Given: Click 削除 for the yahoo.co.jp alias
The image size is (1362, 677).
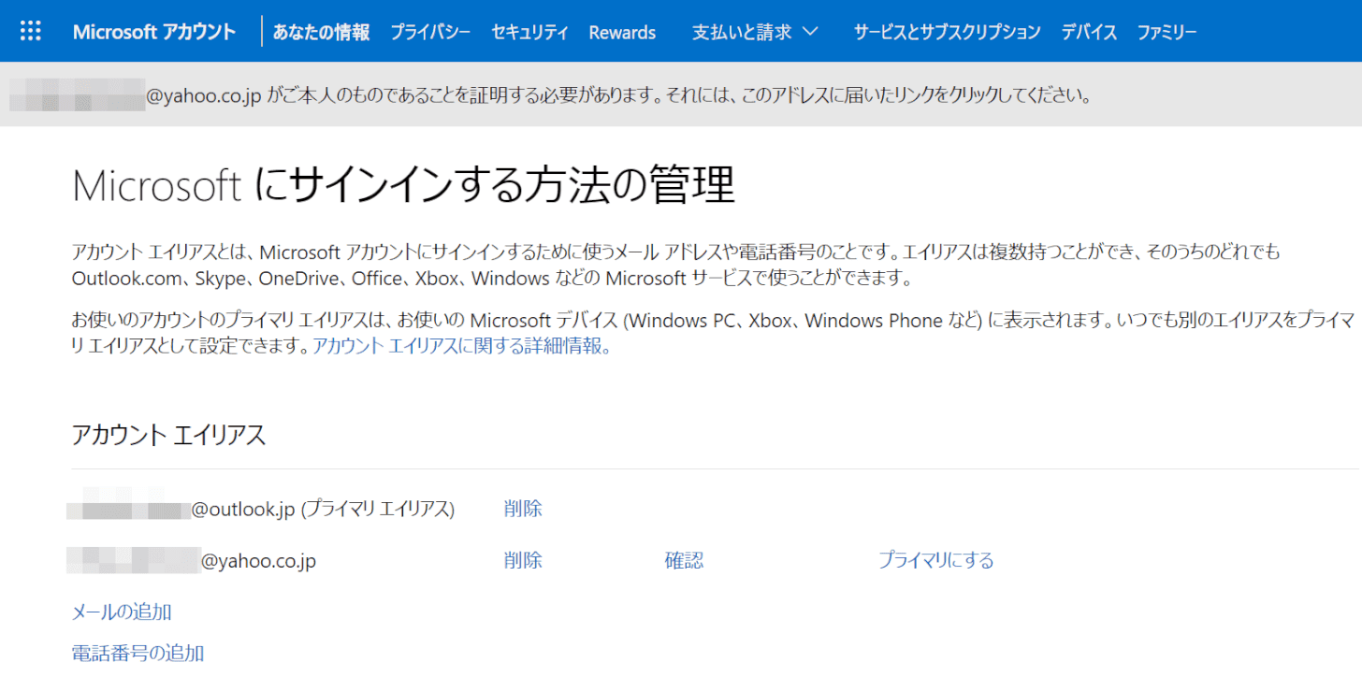Looking at the screenshot, I should point(523,560).
